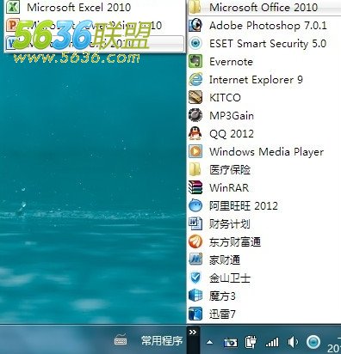
Task: Select the WinRAR label
Action: point(229,188)
